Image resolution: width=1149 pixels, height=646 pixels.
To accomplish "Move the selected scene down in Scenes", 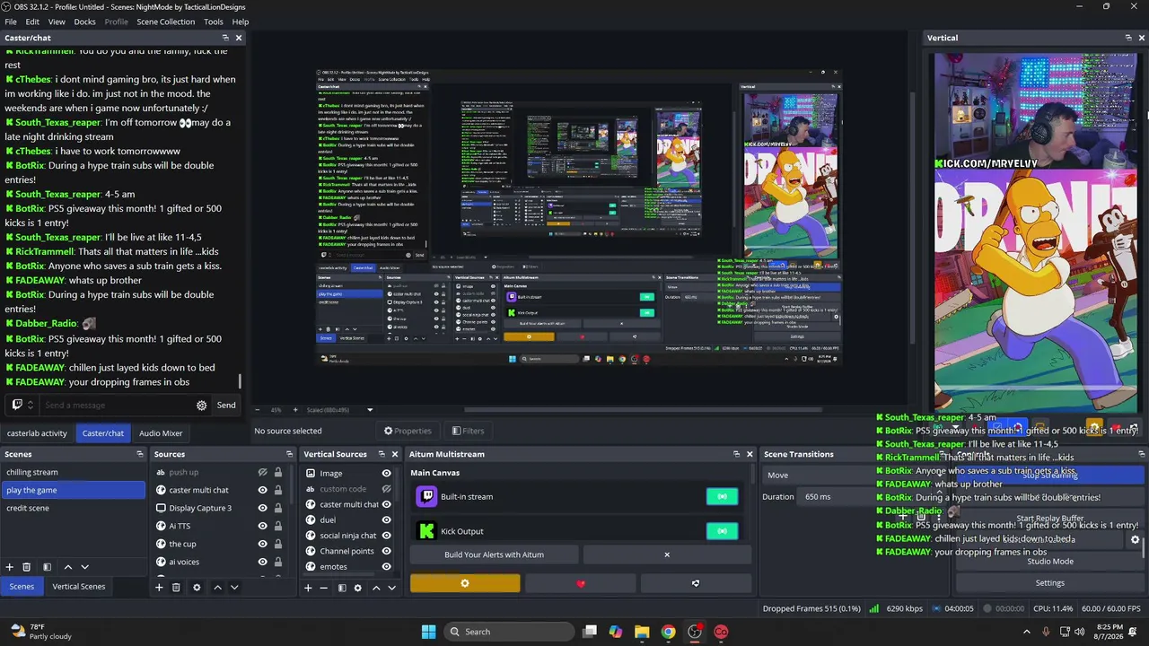I will click(x=84, y=567).
